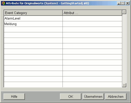
Task: Select the Meldung row
Action: (x=33, y=24)
